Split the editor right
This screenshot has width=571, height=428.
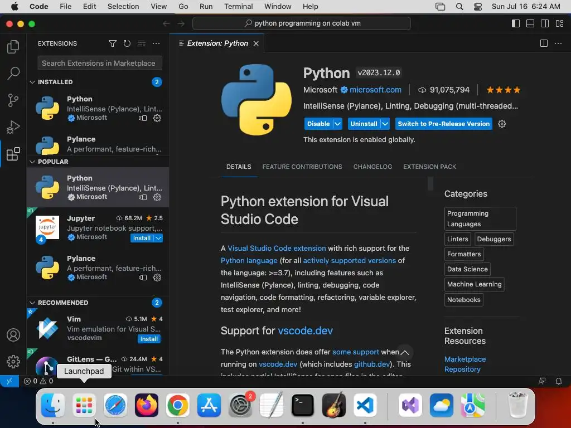click(544, 43)
